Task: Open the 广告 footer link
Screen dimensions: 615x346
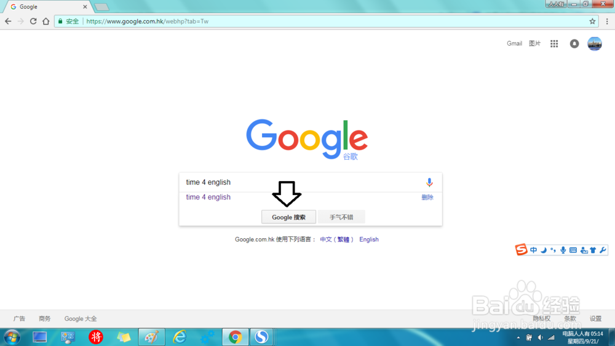Action: coord(19,318)
